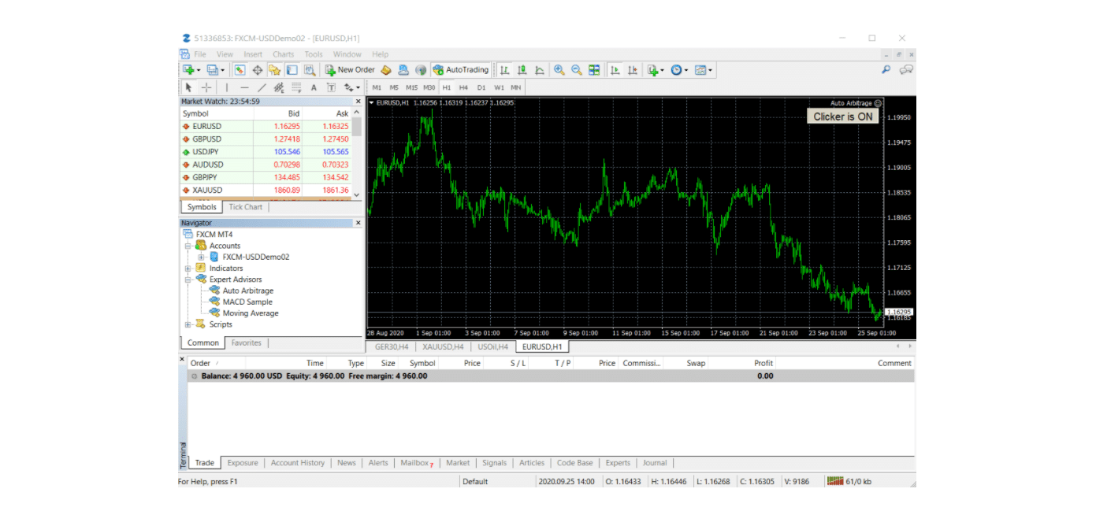The height and width of the screenshot is (511, 1096).
Task: Toggle the AutoTrading button
Action: (x=462, y=70)
